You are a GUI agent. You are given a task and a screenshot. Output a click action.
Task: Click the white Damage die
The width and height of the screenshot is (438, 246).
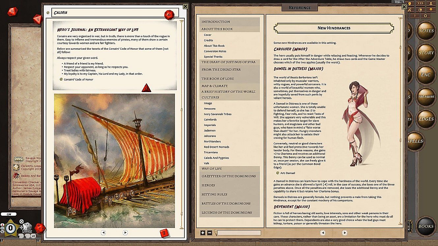[27, 227]
